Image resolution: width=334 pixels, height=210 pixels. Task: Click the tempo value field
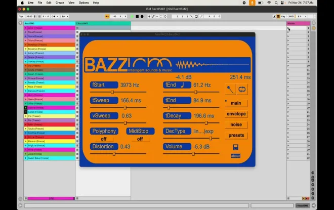point(28,16)
